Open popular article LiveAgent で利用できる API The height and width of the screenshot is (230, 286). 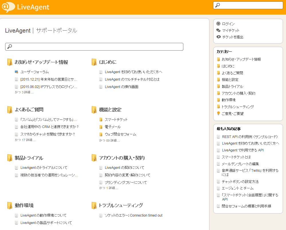click(243, 150)
